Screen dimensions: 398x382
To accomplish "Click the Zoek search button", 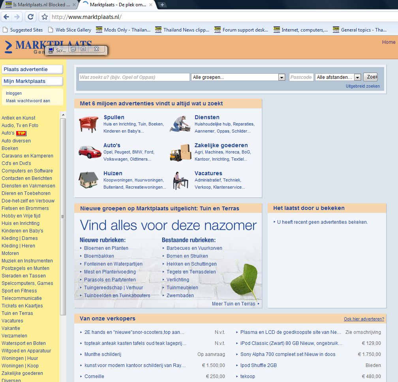I will pos(370,77).
